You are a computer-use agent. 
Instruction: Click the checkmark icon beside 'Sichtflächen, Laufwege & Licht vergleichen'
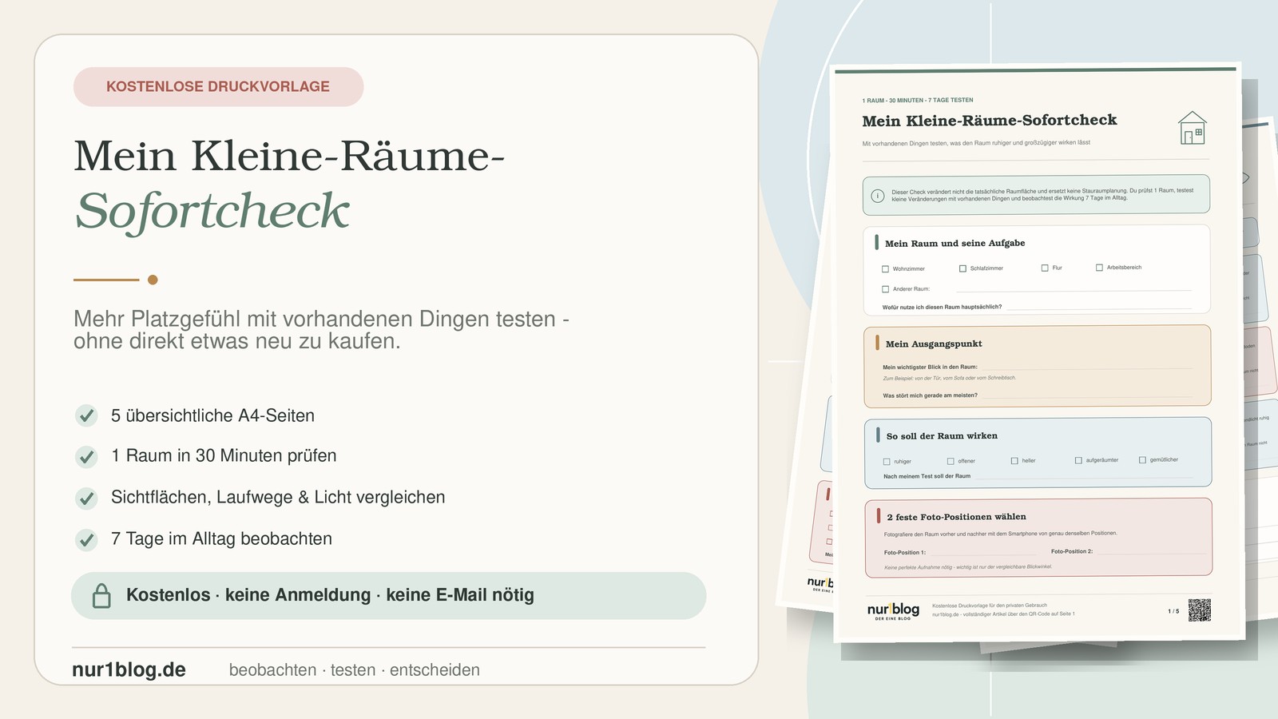[x=86, y=498]
